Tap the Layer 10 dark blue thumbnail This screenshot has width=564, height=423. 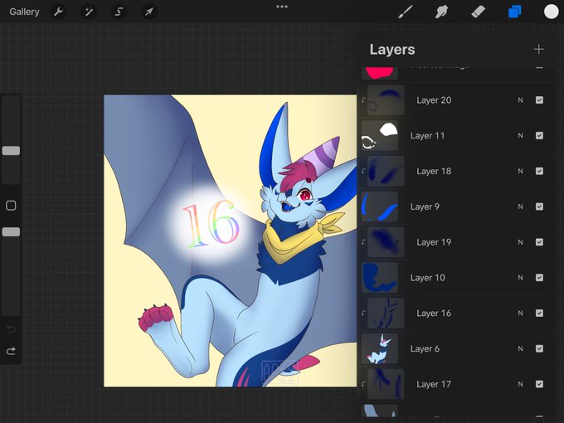tap(380, 278)
